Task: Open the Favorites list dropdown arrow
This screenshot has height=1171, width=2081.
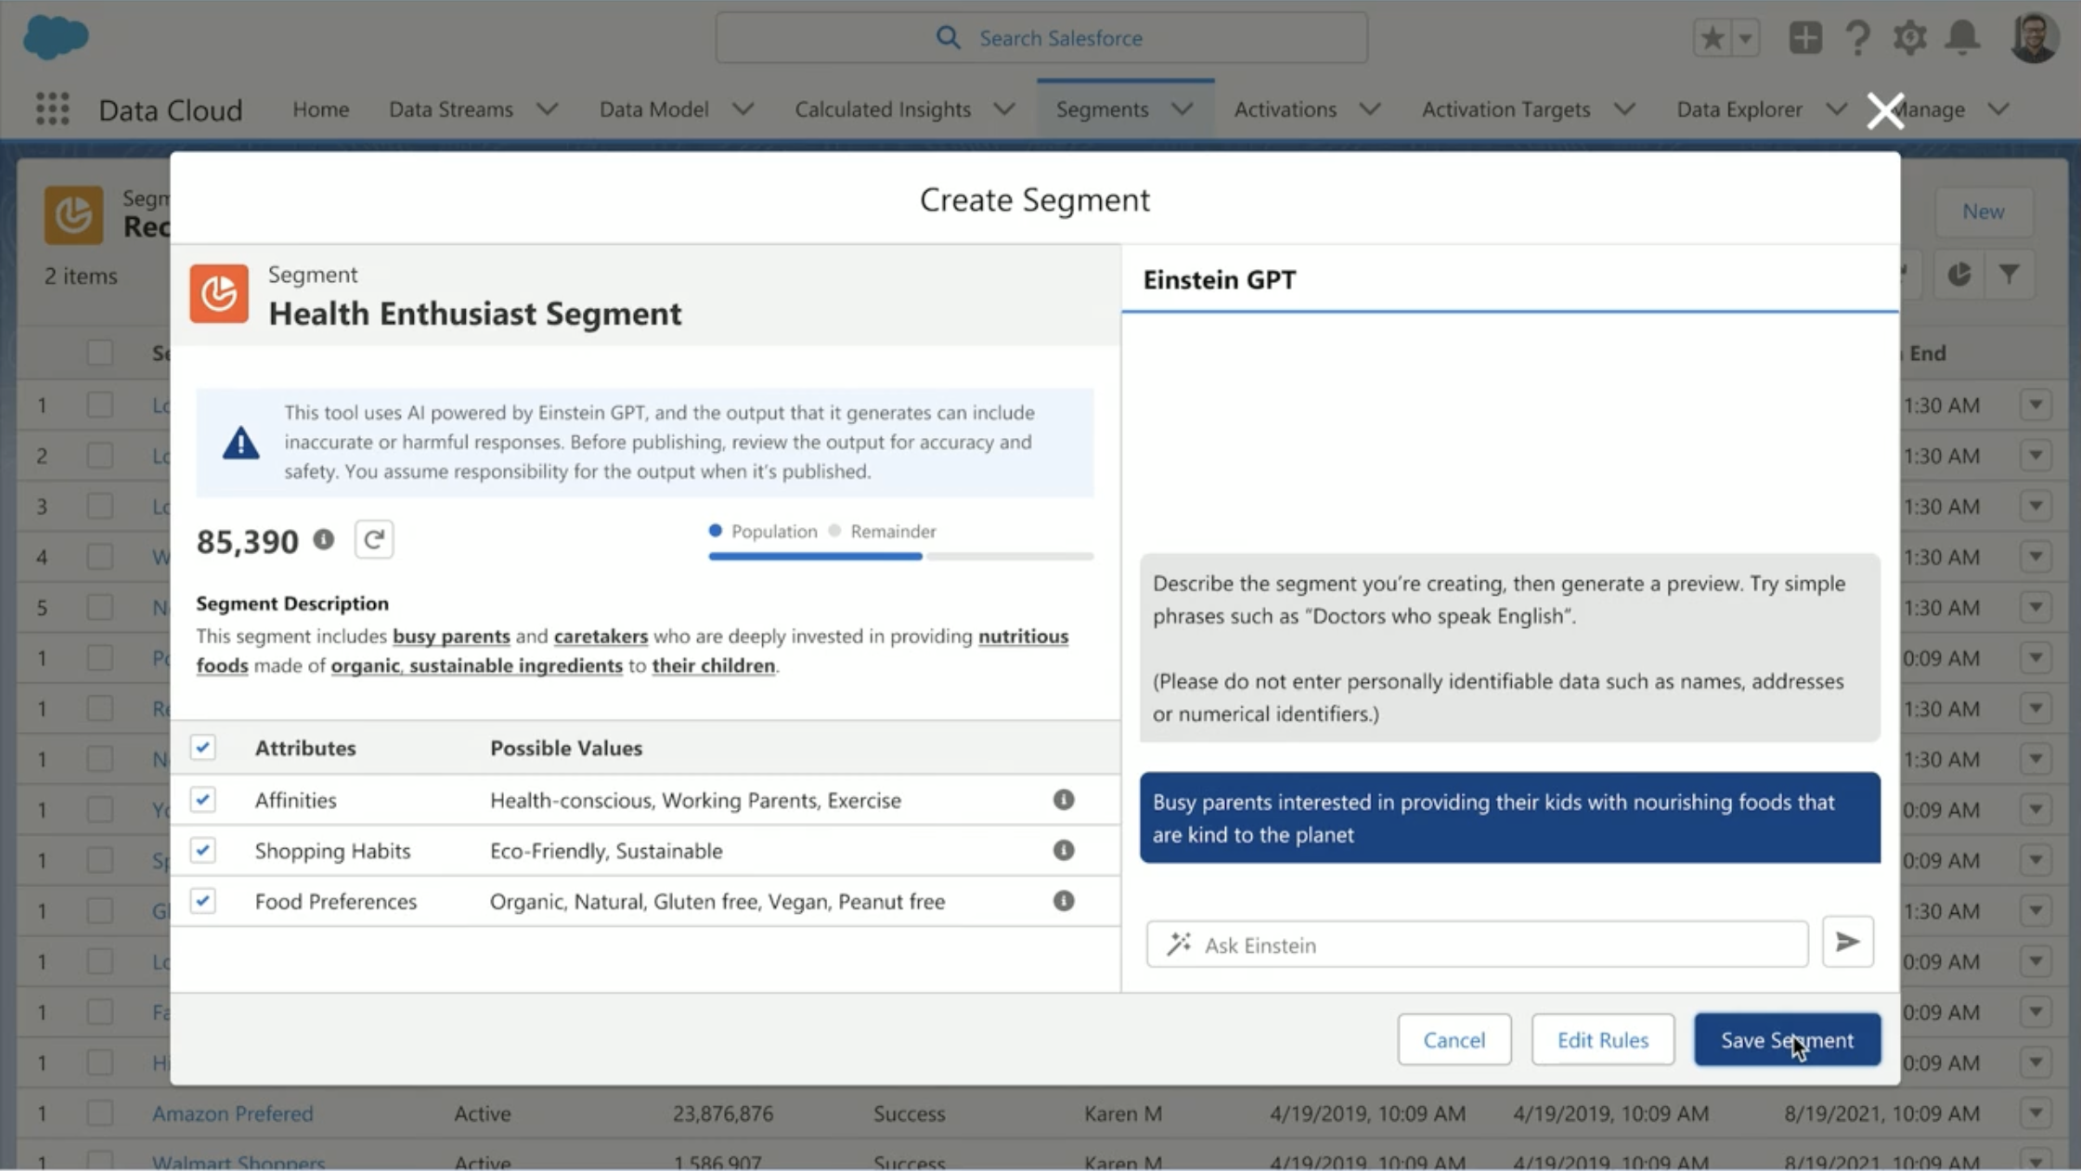Action: click(1746, 38)
